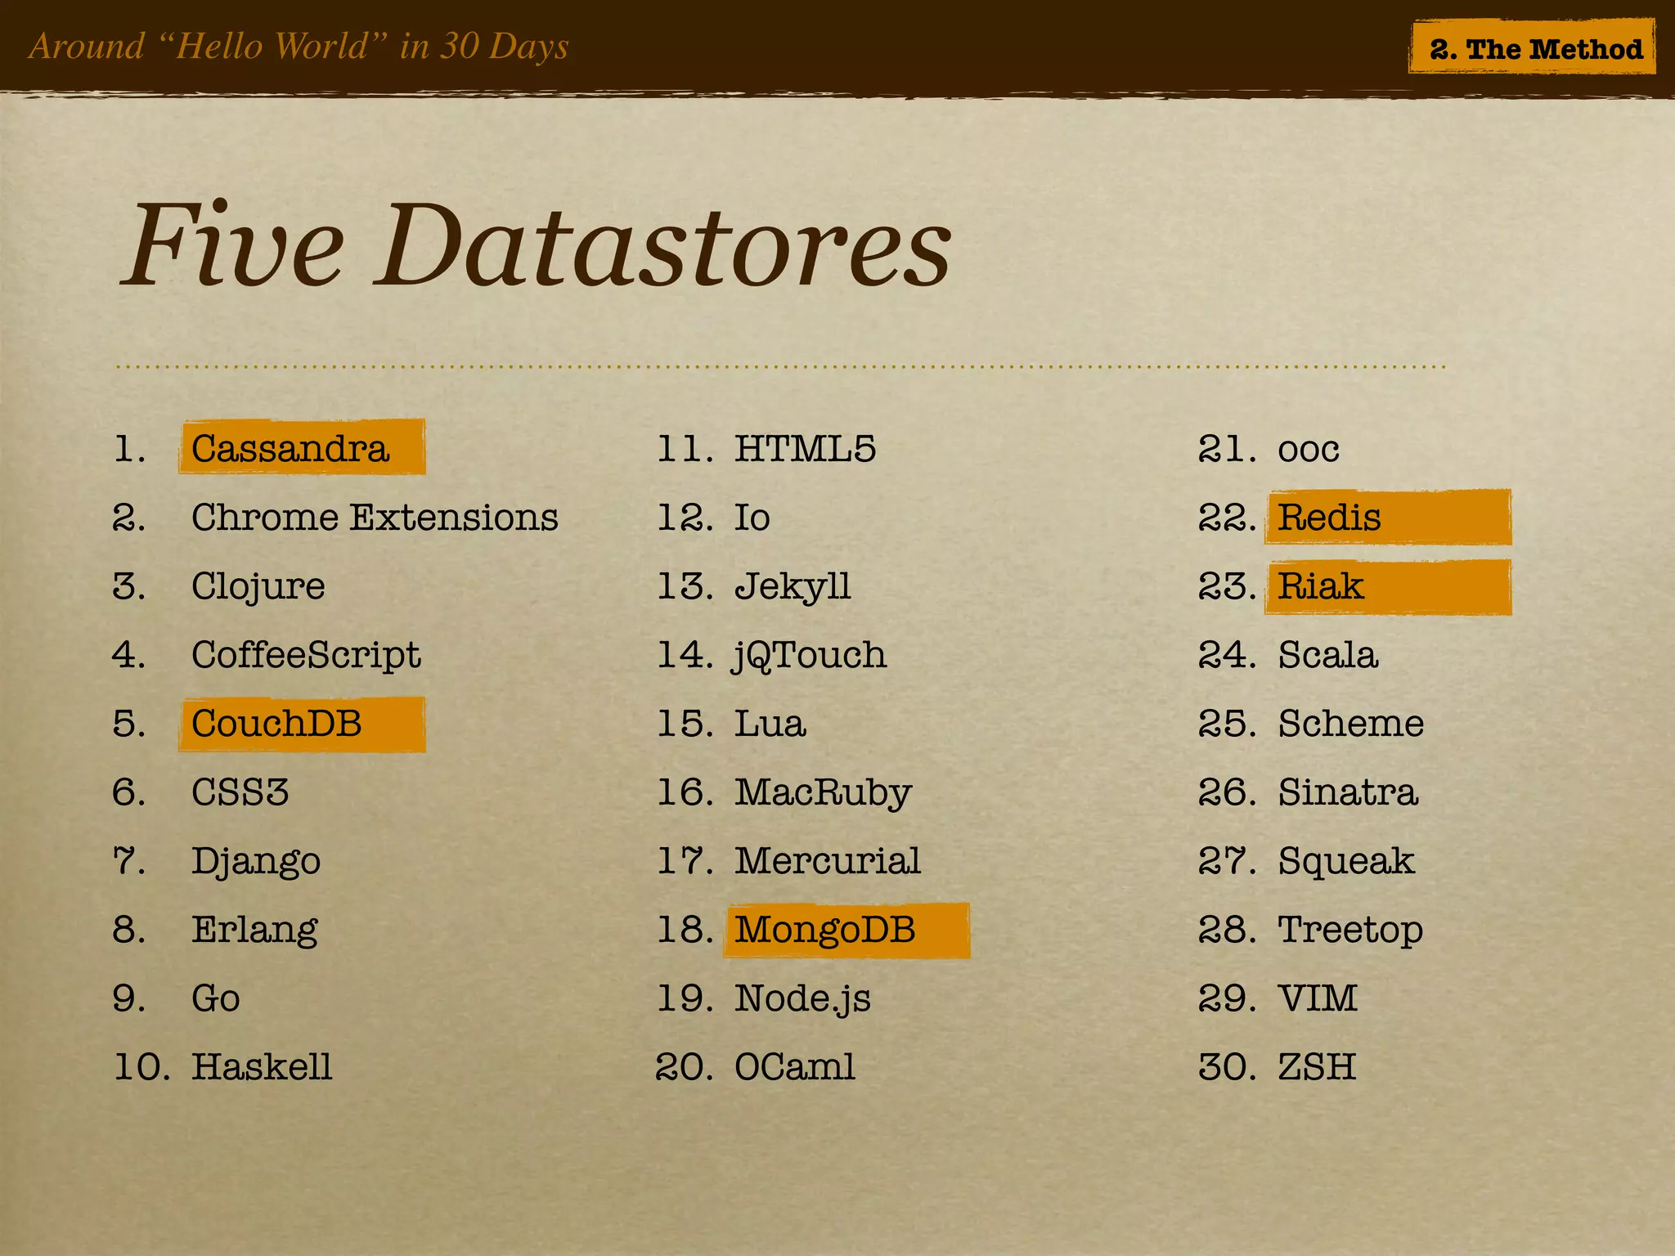The height and width of the screenshot is (1256, 1675).
Task: Click the highlighted 'Cassandra' item
Action: (x=302, y=447)
